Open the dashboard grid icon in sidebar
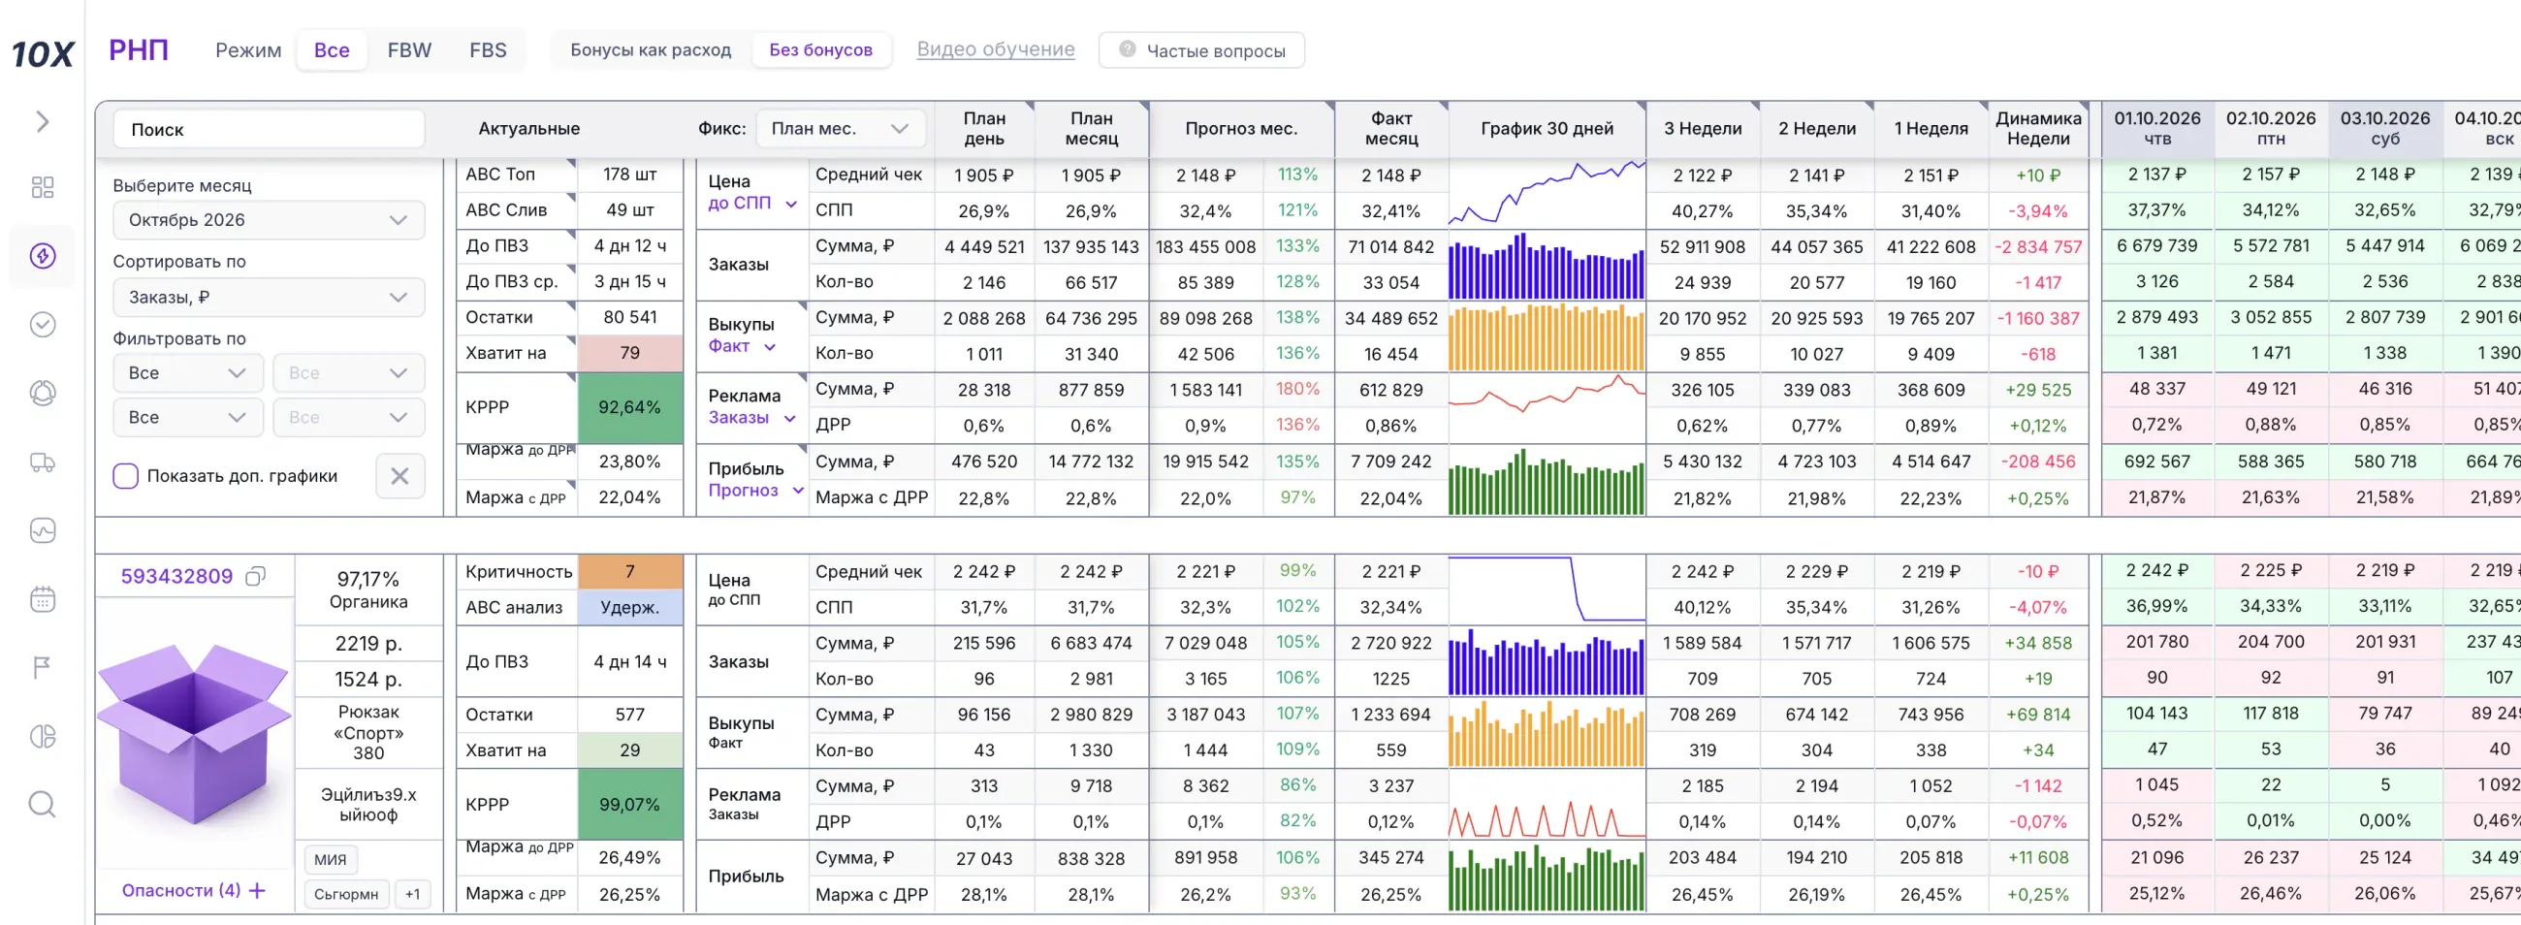 tap(42, 187)
